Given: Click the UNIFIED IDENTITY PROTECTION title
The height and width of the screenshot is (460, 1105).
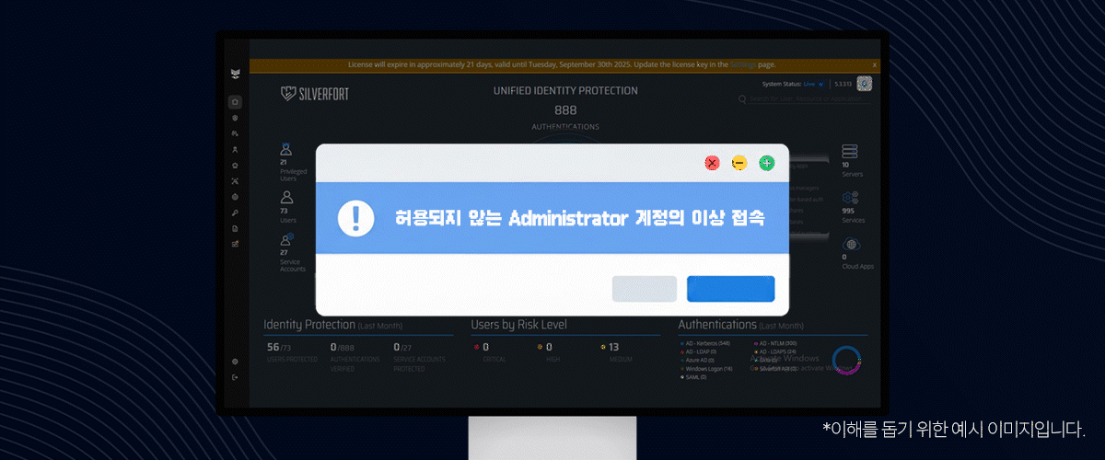Looking at the screenshot, I should point(565,91).
